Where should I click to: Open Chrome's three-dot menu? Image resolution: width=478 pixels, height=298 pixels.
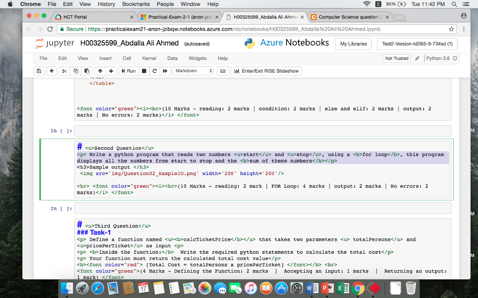(465, 29)
